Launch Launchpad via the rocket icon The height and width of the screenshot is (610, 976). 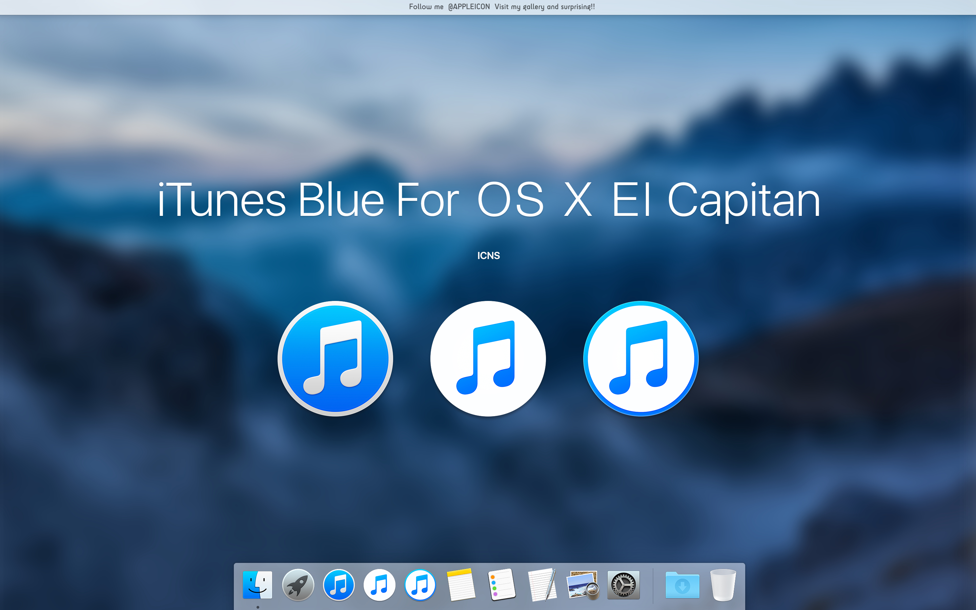(298, 585)
